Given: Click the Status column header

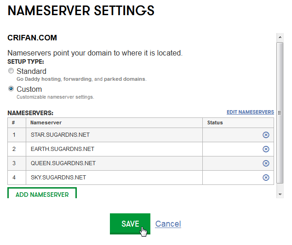Looking at the screenshot, I should click(215, 122).
